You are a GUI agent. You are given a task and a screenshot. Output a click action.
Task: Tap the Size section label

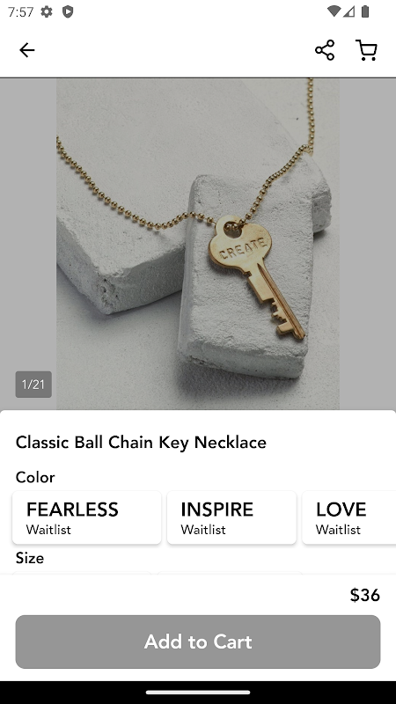(30, 558)
